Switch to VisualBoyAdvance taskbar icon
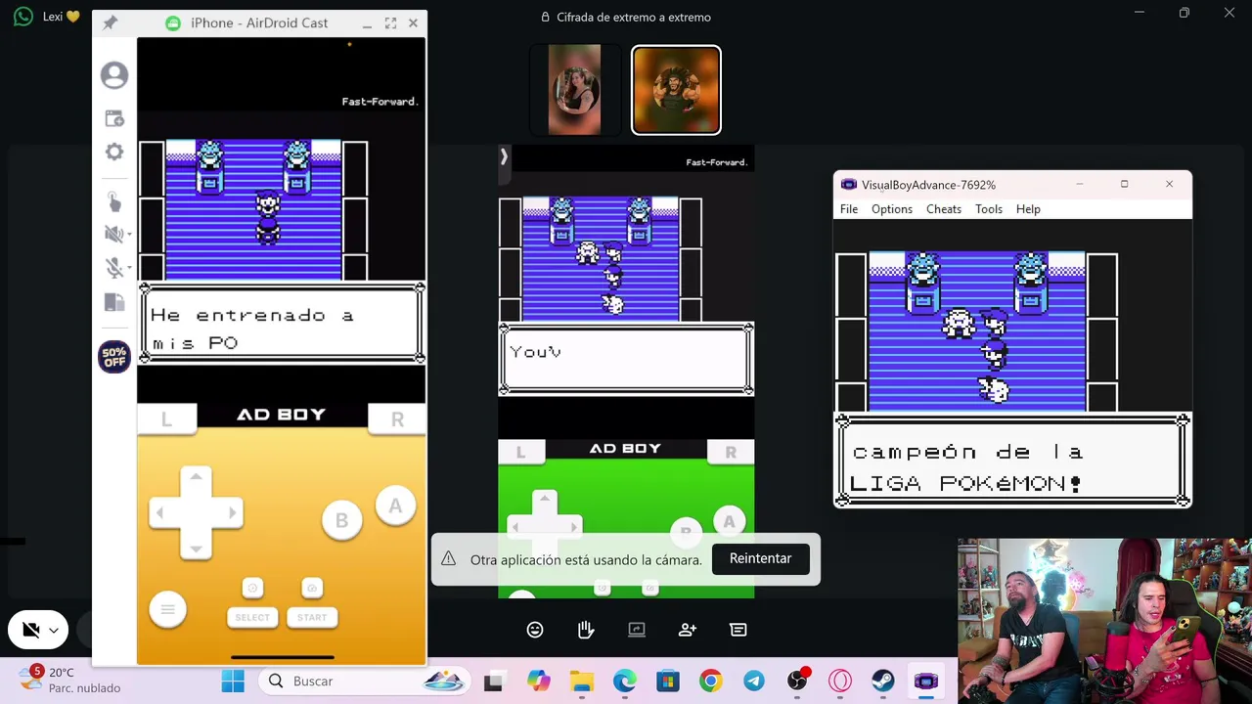Screen dimensions: 1252x704 coord(926,682)
